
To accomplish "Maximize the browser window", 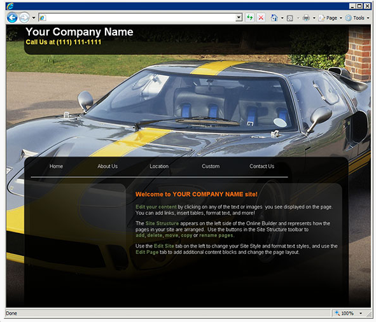I will point(359,6).
